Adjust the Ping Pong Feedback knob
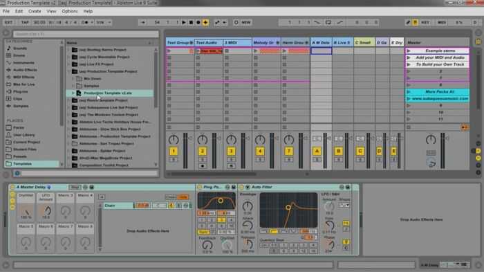This screenshot has height=272, width=484. (207, 246)
